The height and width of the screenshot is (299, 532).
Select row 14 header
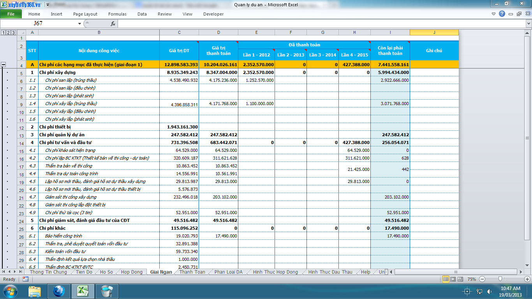tap(21, 142)
